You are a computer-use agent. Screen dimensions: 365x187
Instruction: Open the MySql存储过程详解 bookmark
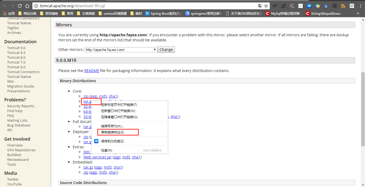(x=283, y=13)
